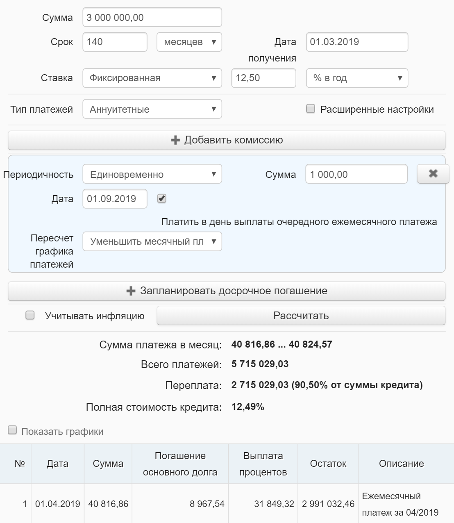Open the Единовременно periodicity dropdown
Screen dimensions: 454x523
tap(152, 174)
